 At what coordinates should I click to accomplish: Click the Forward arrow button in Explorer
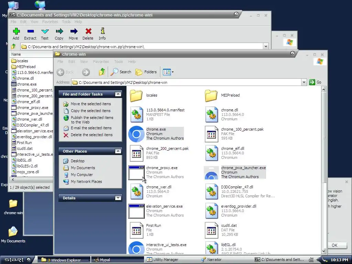click(x=86, y=72)
